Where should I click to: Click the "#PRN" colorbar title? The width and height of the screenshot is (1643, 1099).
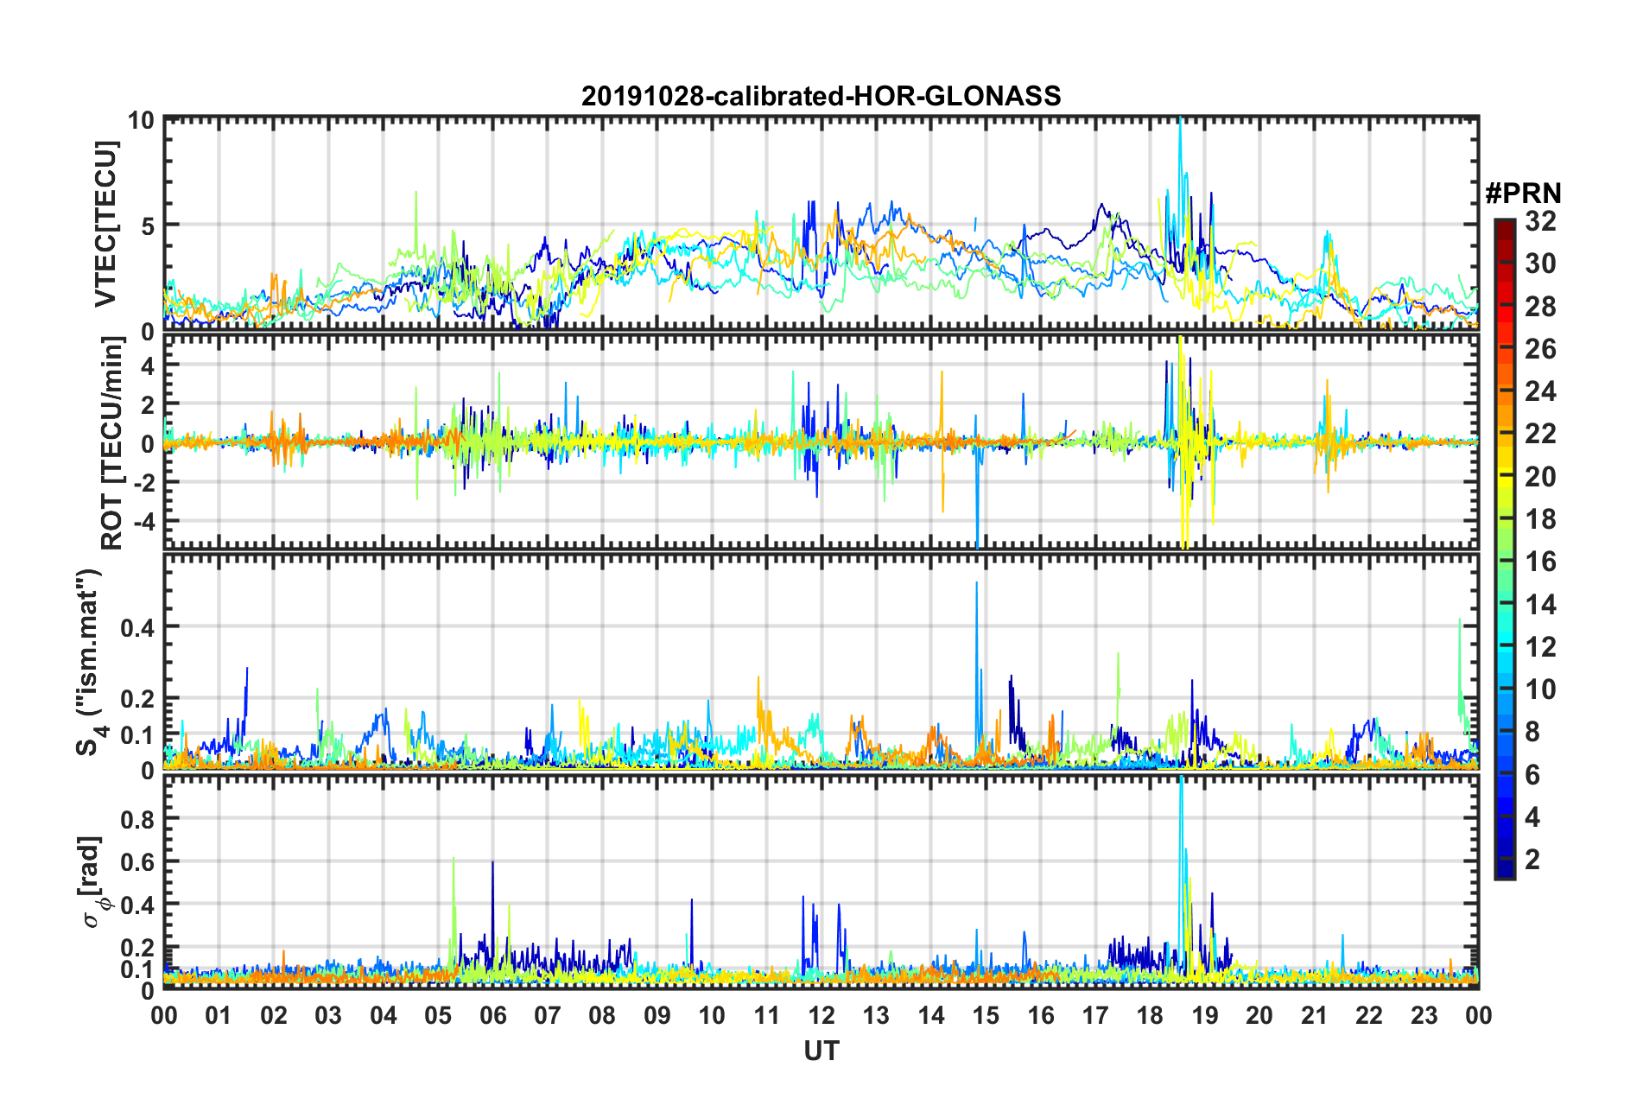click(1522, 193)
